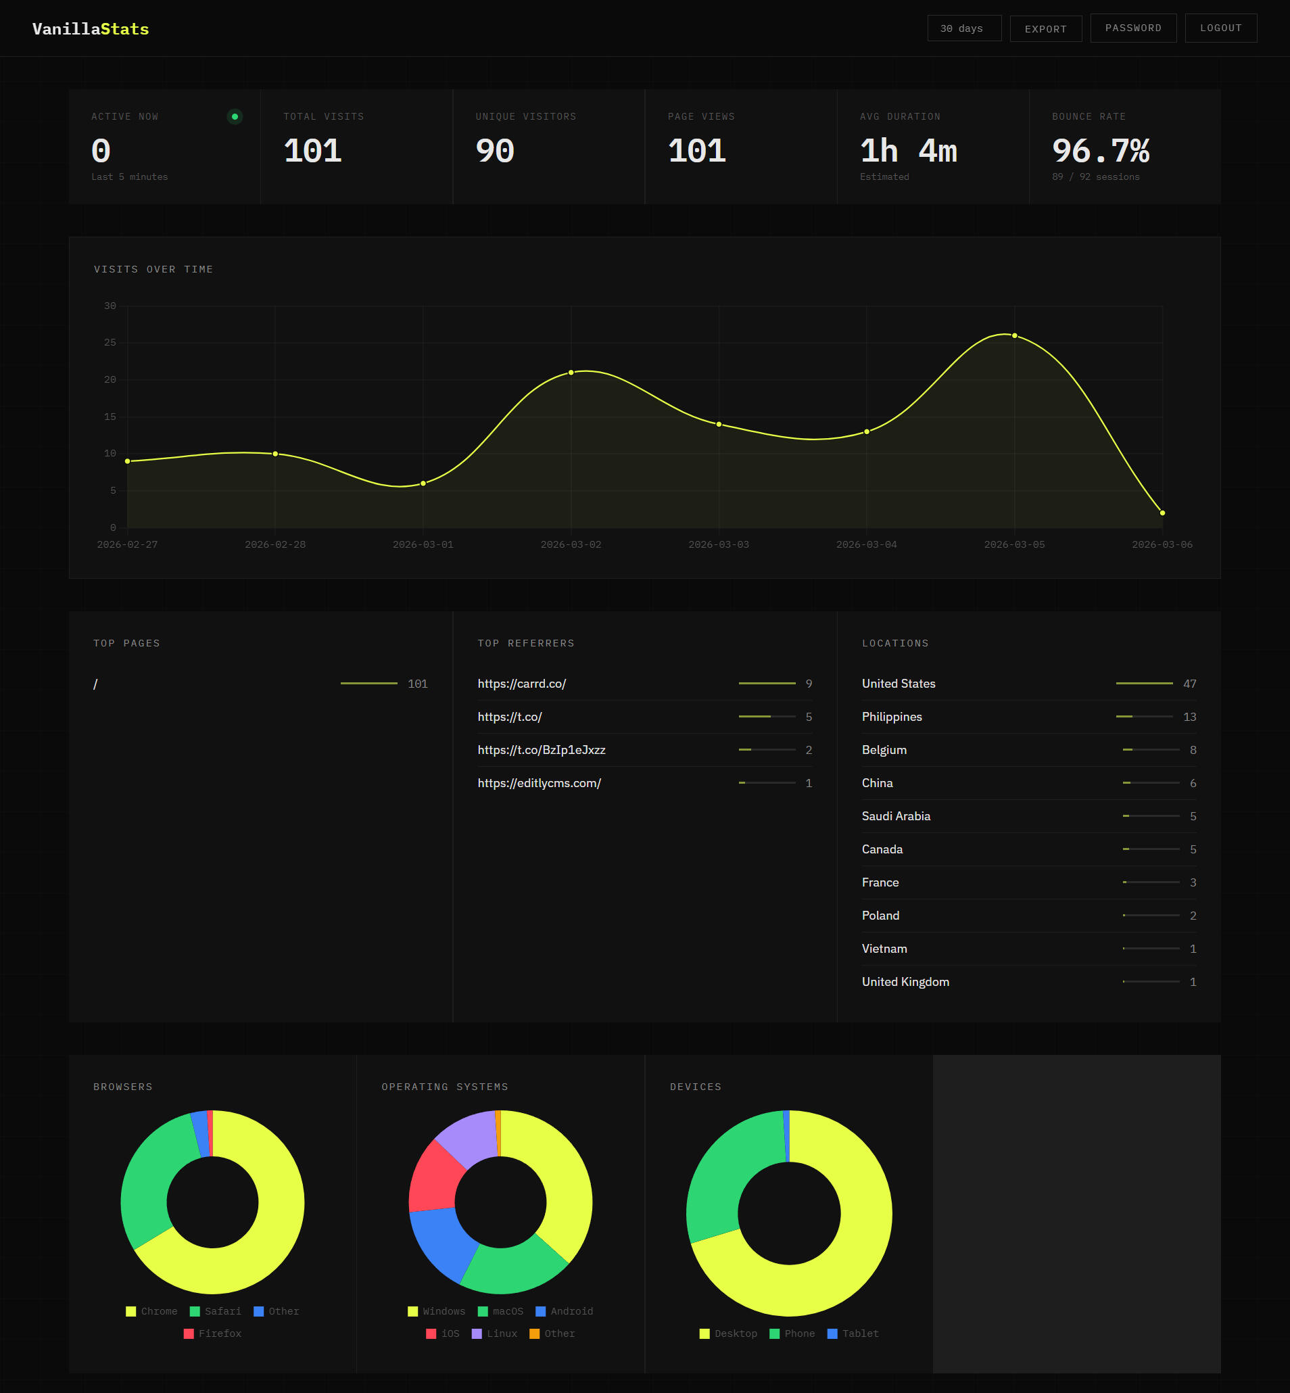Toggle the Phone legend entry
The image size is (1290, 1393).
coord(792,1333)
